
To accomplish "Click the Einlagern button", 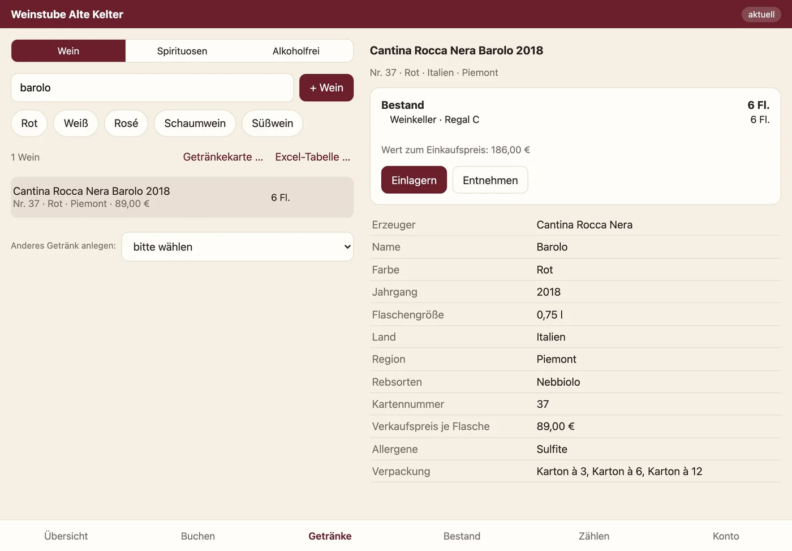I will click(x=414, y=180).
